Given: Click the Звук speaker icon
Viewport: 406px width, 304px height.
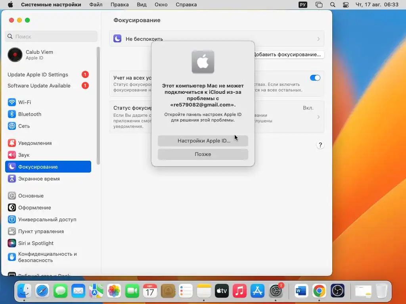Looking at the screenshot, I should (11, 155).
